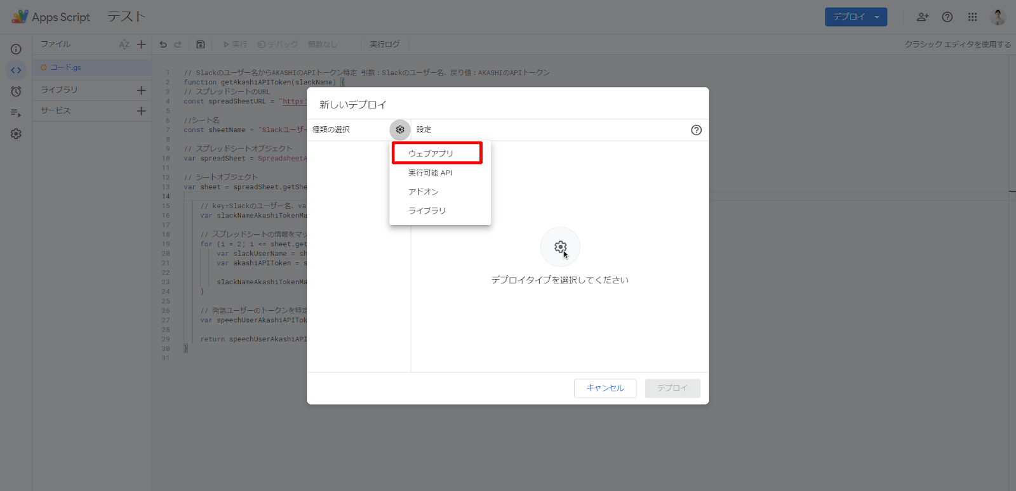Add a library using plus icon
The height and width of the screenshot is (491, 1016).
click(x=141, y=90)
